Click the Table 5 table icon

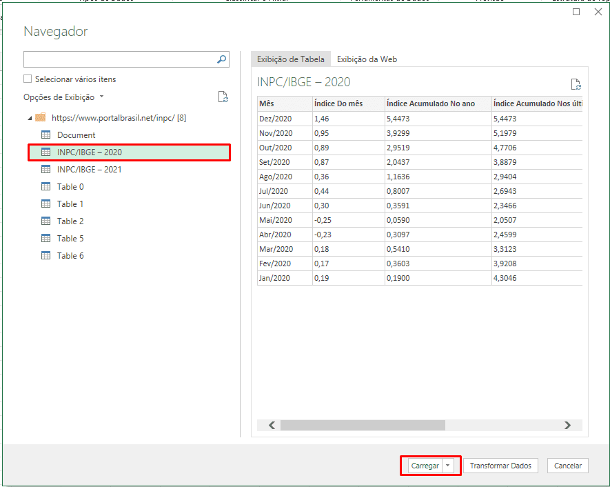coord(46,238)
